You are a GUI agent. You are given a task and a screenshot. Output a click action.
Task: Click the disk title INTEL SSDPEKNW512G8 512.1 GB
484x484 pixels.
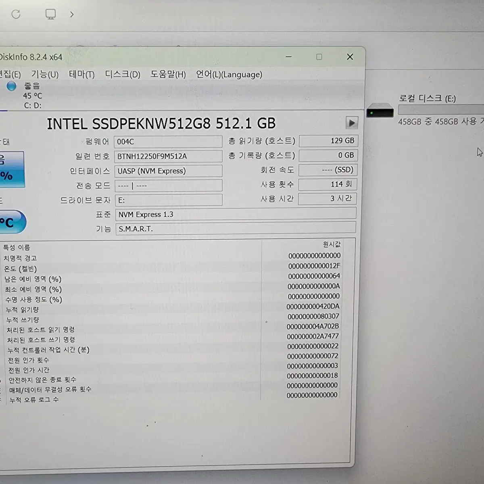[x=161, y=123]
